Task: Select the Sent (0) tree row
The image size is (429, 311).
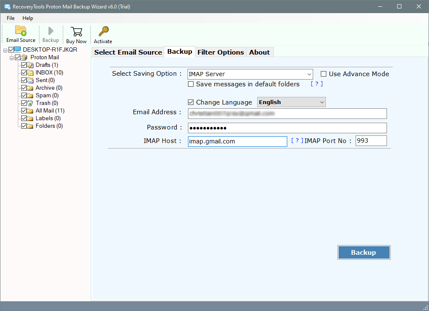Action: (45, 80)
